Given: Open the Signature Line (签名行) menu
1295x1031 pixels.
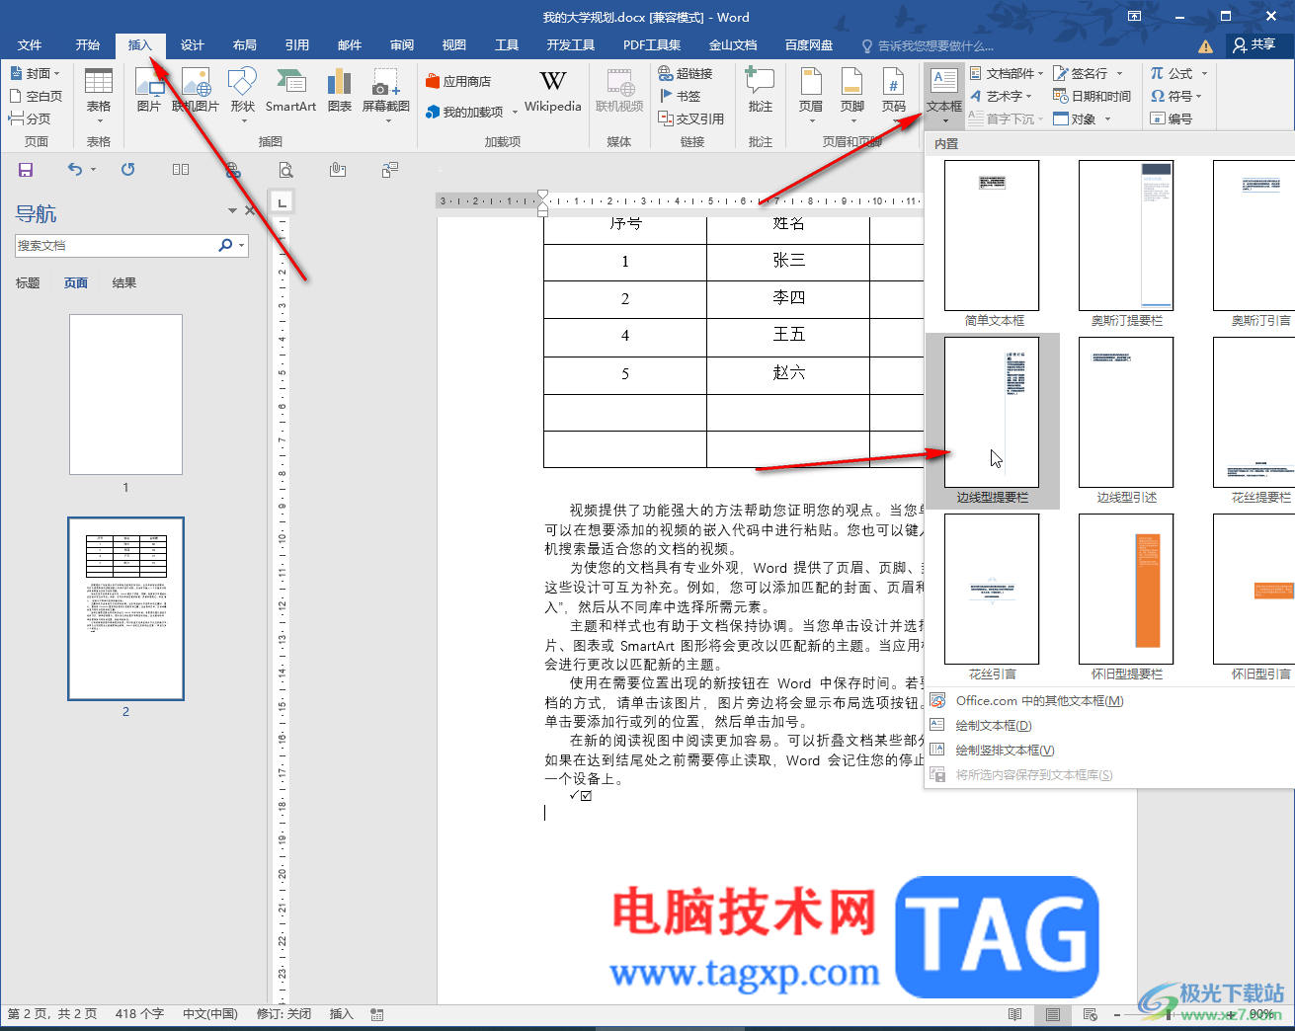Looking at the screenshot, I should [1089, 73].
